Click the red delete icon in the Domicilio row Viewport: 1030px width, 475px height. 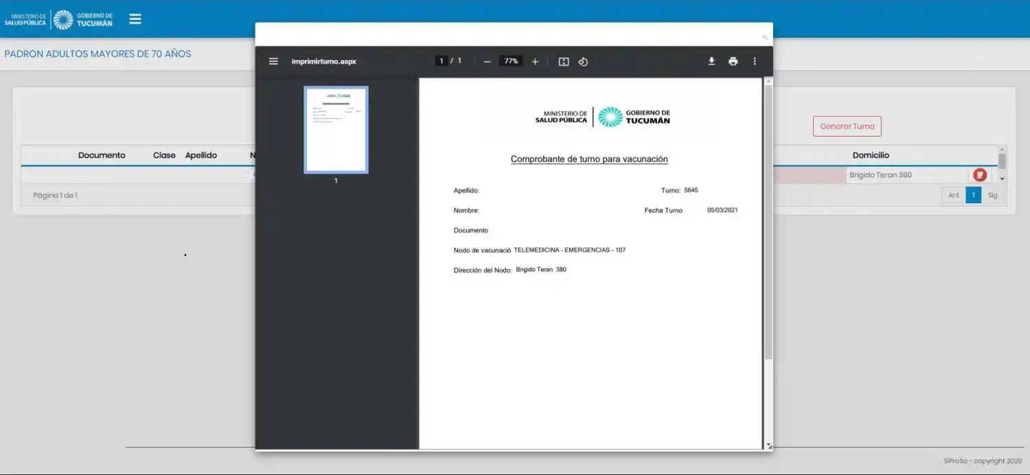tap(979, 174)
